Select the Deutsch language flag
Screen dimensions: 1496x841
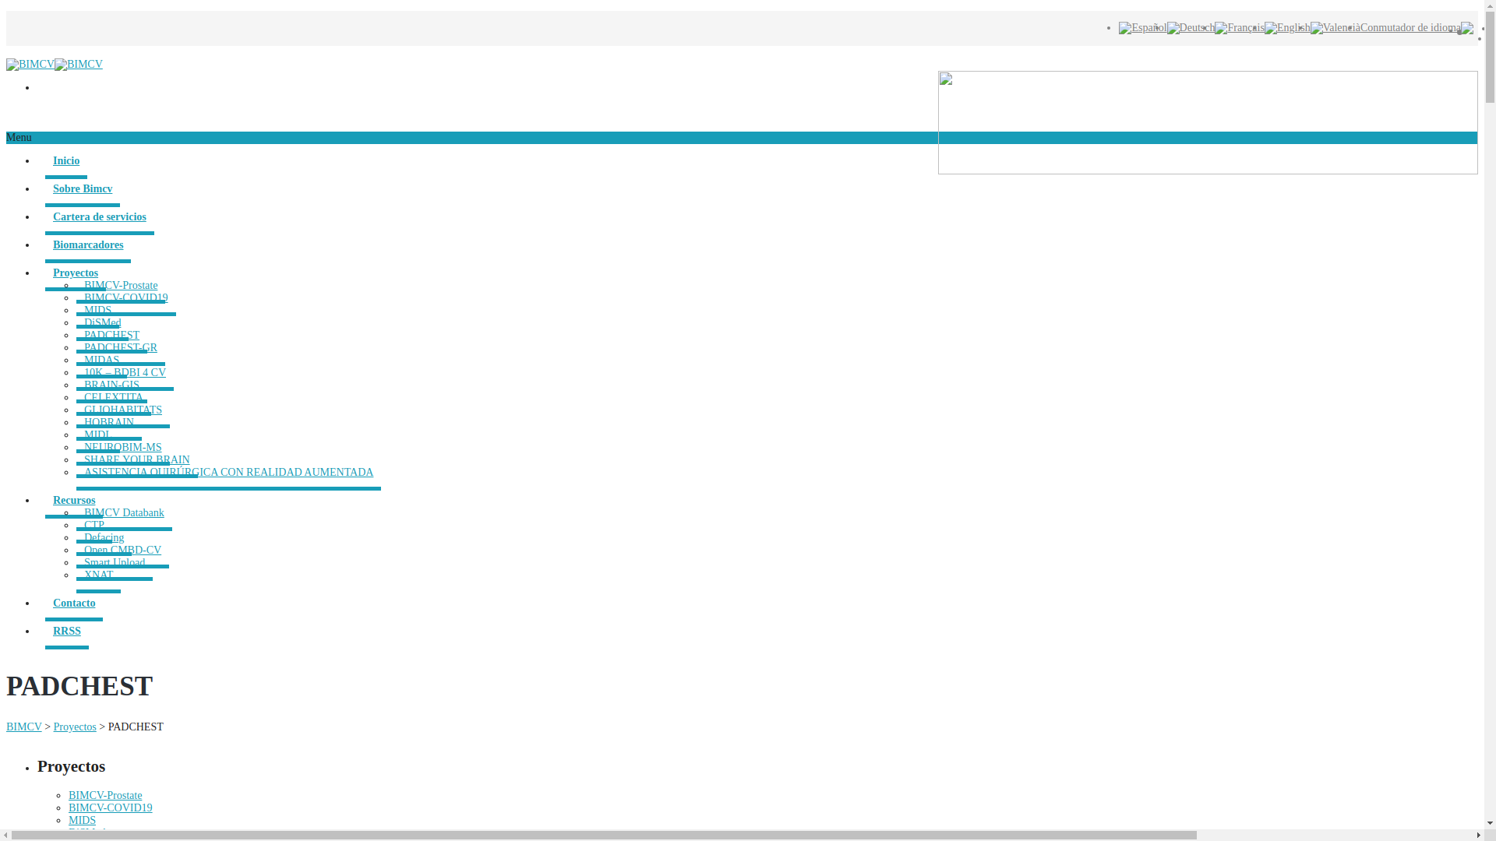click(x=1191, y=28)
